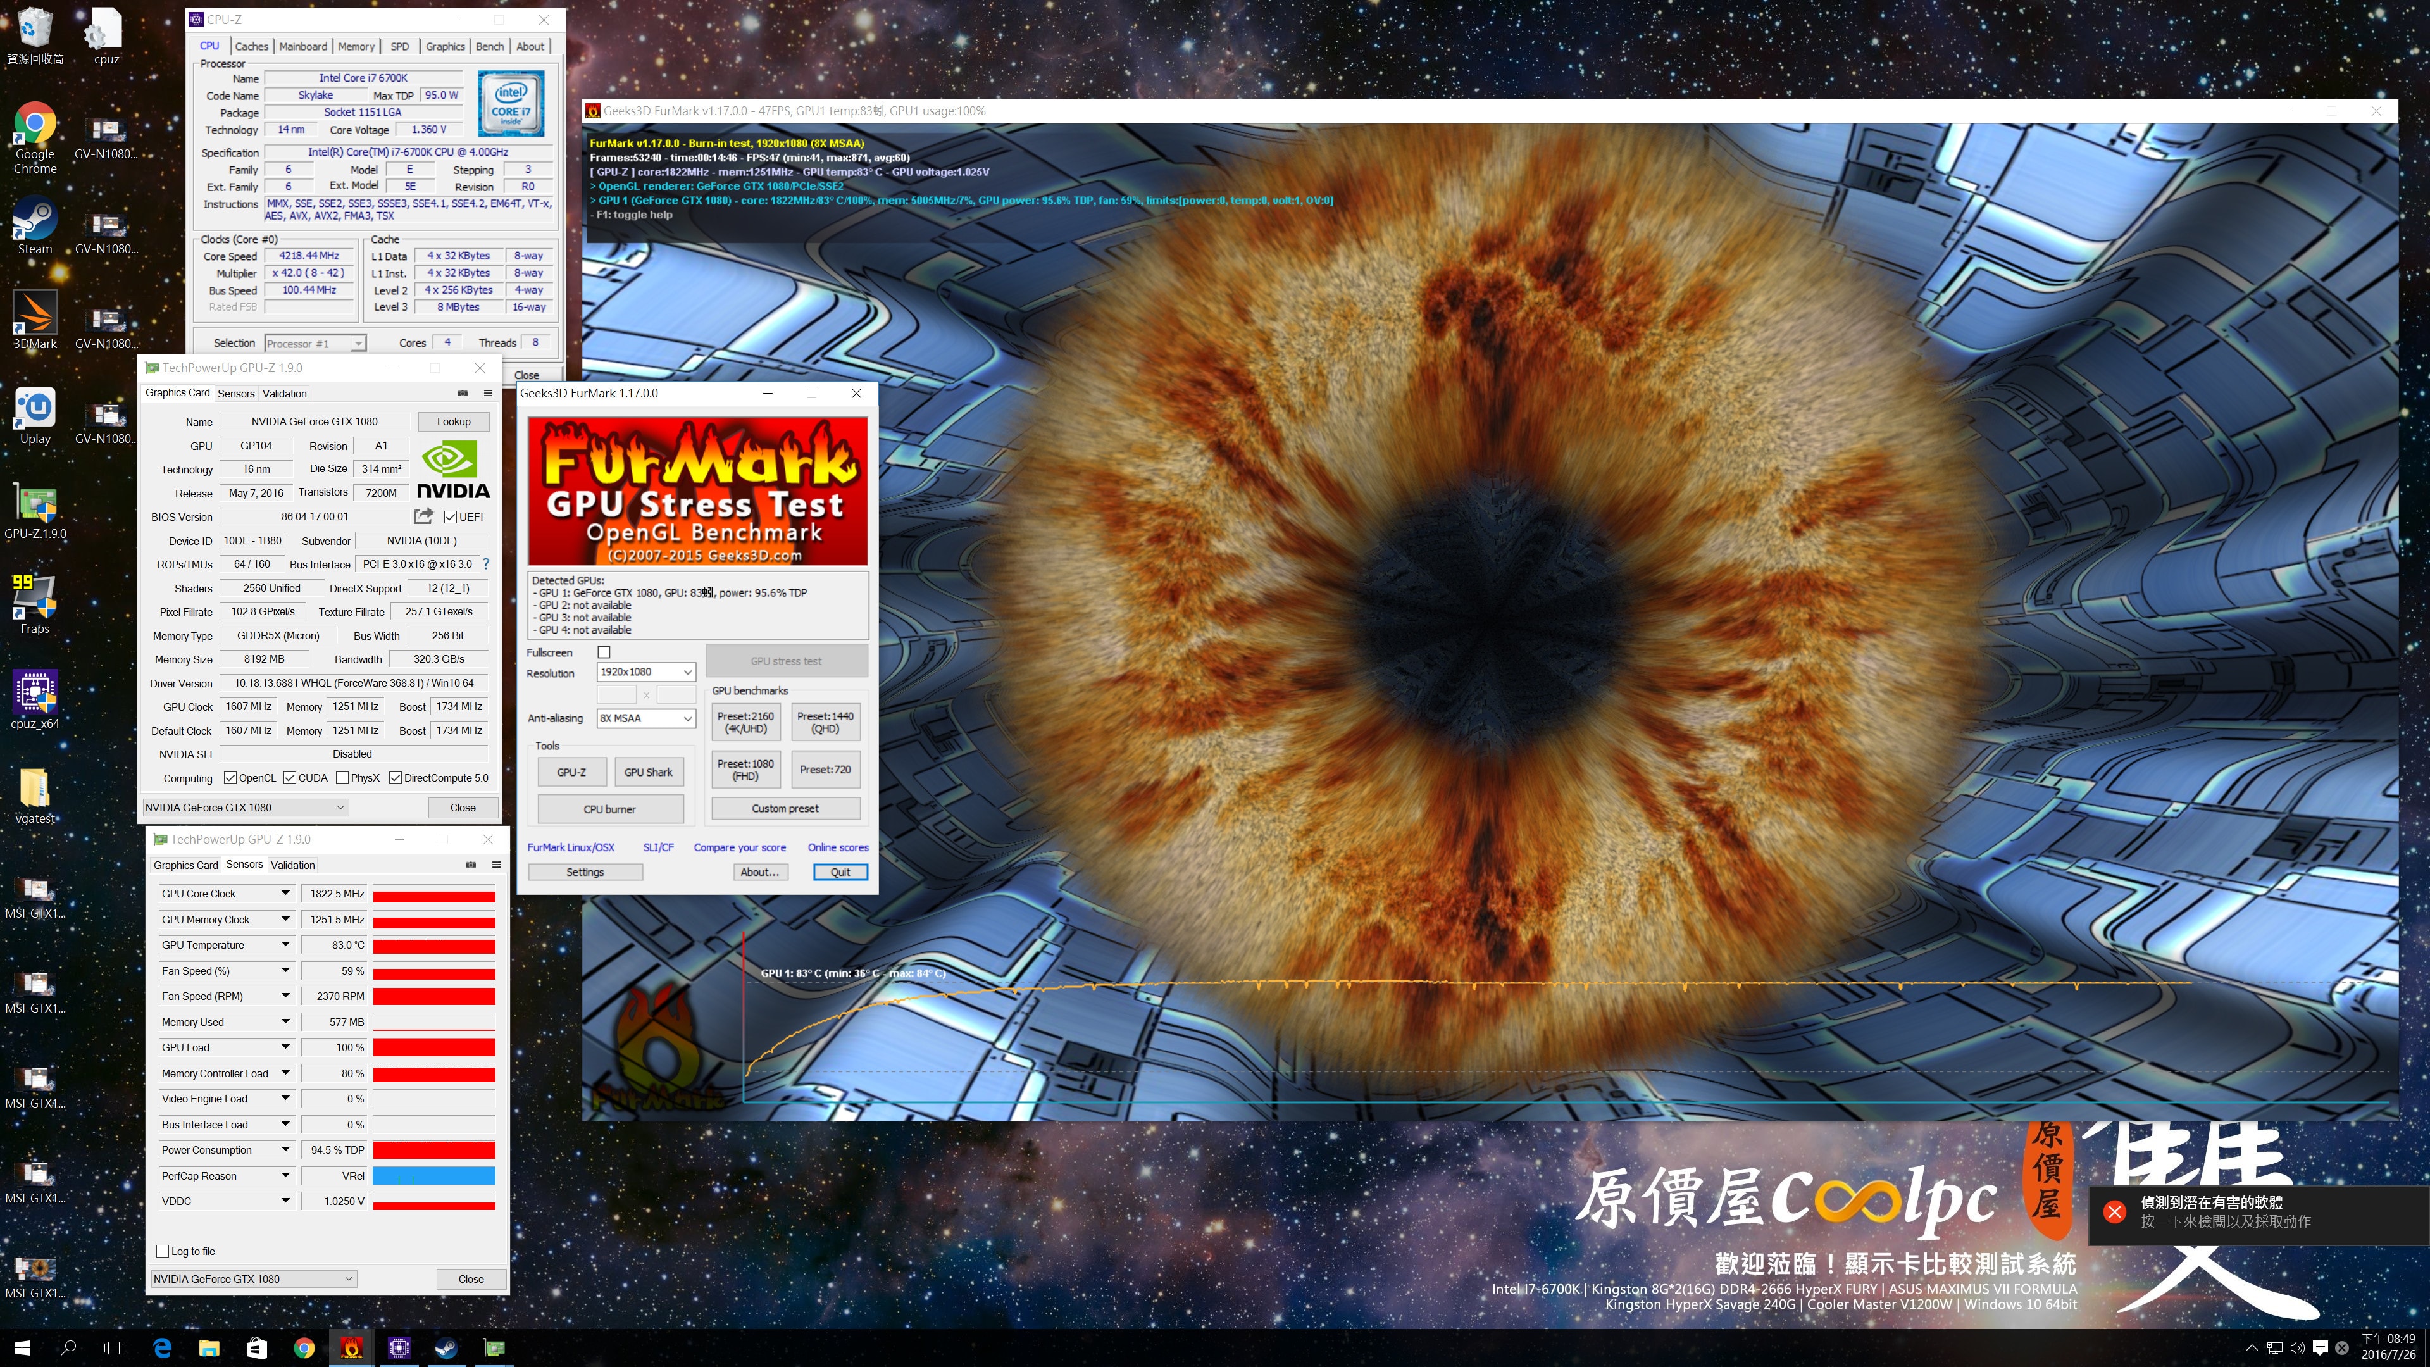Screen dimensions: 2430x1367
Task: Click the Settings button in FurMark
Action: click(x=585, y=871)
